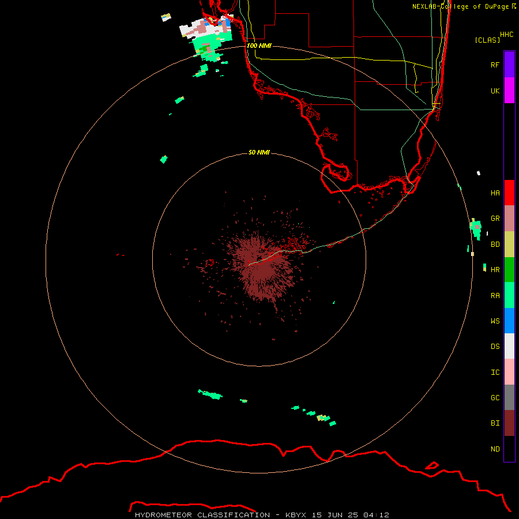Click the HA red legend swatch

[509, 193]
